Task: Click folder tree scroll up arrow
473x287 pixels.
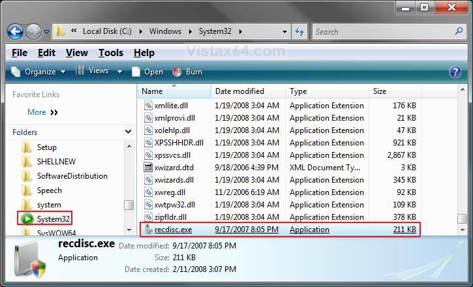Action: click(129, 146)
